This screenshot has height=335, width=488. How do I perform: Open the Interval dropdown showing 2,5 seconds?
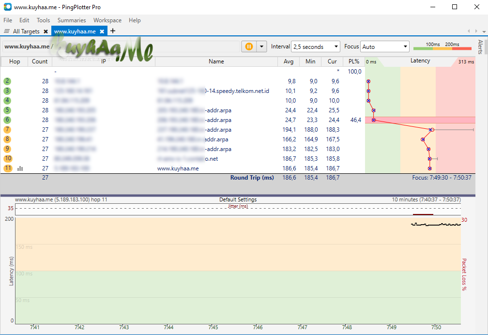(x=316, y=46)
